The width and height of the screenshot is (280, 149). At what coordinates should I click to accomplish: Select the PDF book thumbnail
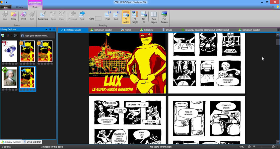coord(10,51)
